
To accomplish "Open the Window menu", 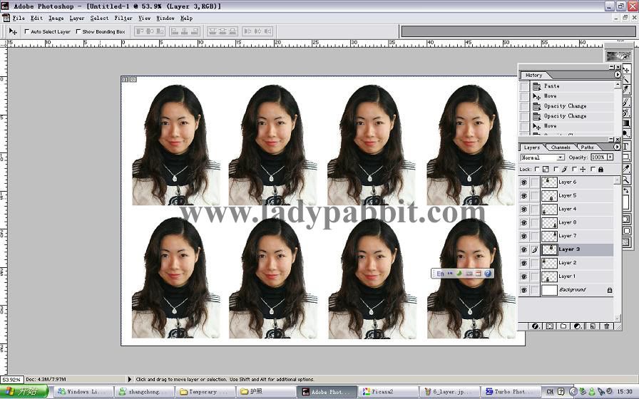I will [x=165, y=19].
